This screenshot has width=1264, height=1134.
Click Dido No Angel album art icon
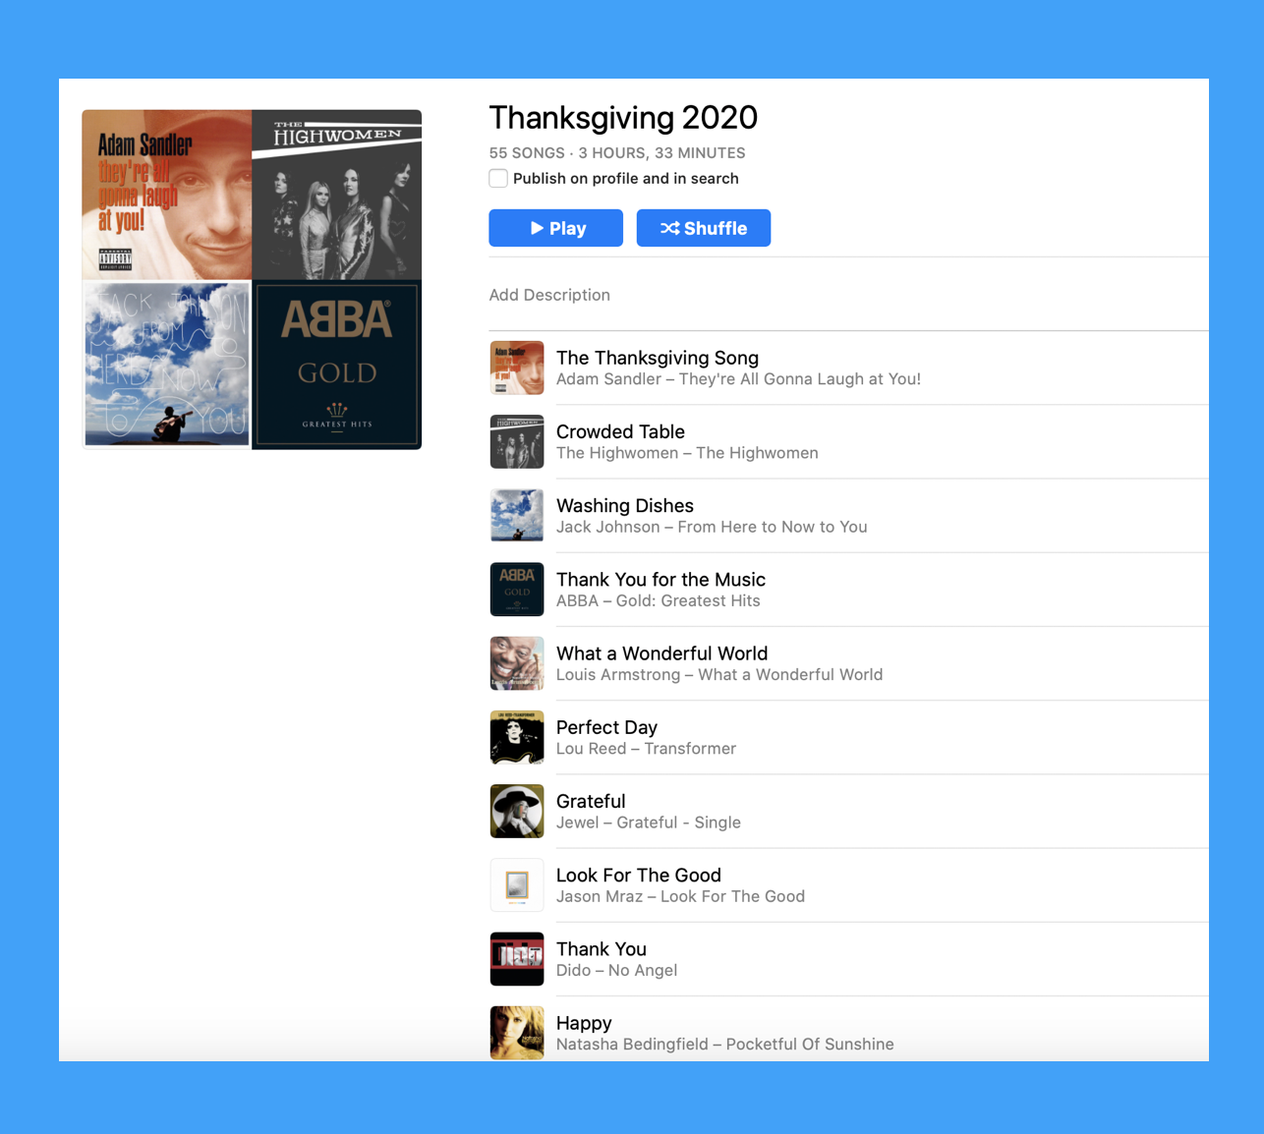pyautogui.click(x=517, y=959)
